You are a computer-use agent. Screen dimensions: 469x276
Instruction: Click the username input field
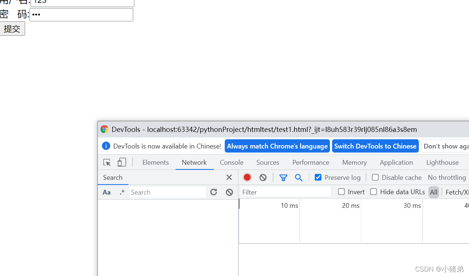82,3
